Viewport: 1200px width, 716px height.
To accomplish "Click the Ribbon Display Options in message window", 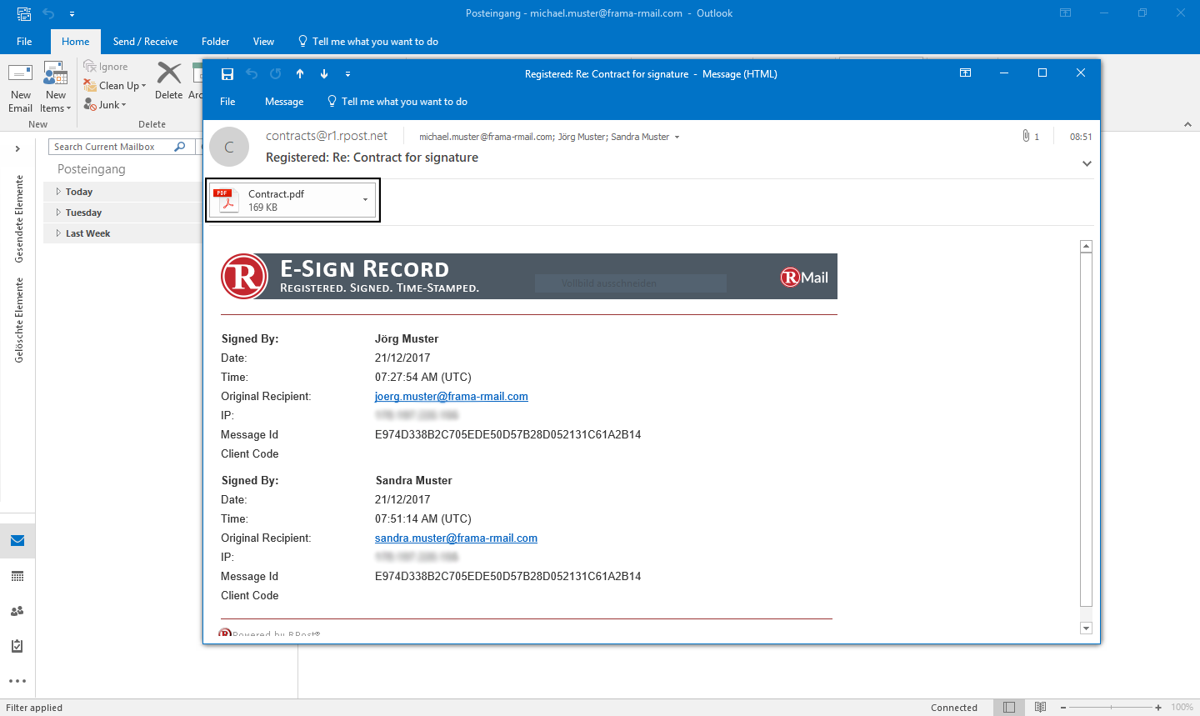I will coord(966,73).
